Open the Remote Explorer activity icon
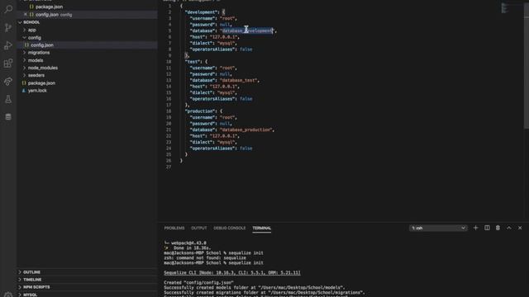The width and height of the screenshot is (529, 297). coord(8,81)
